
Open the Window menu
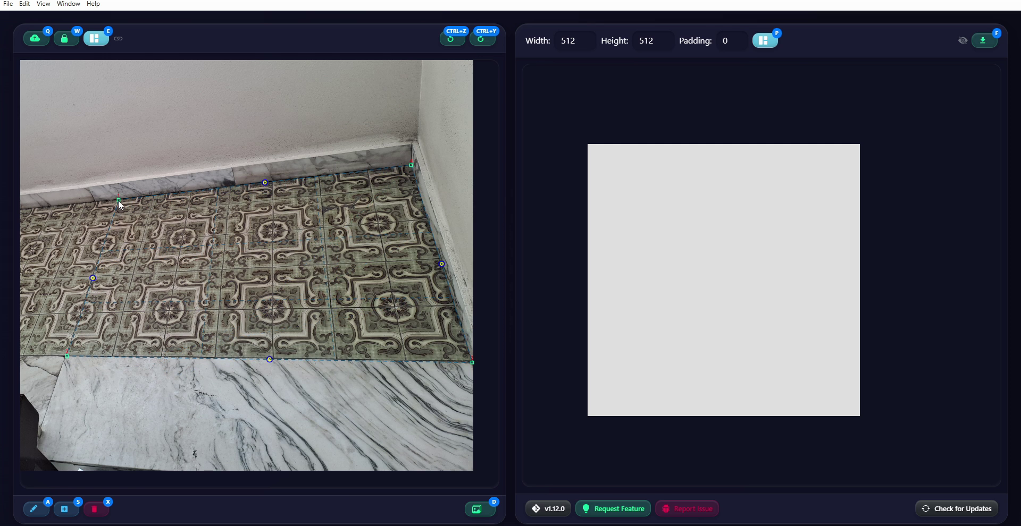click(x=69, y=4)
